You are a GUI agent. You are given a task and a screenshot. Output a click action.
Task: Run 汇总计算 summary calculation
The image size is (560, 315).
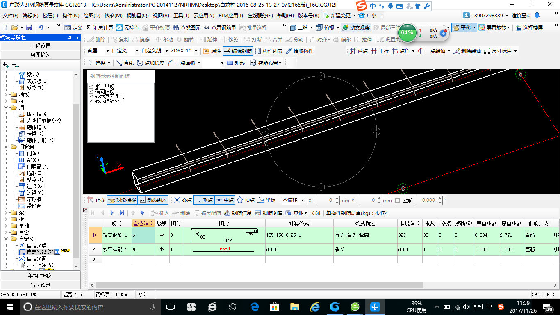(100, 27)
